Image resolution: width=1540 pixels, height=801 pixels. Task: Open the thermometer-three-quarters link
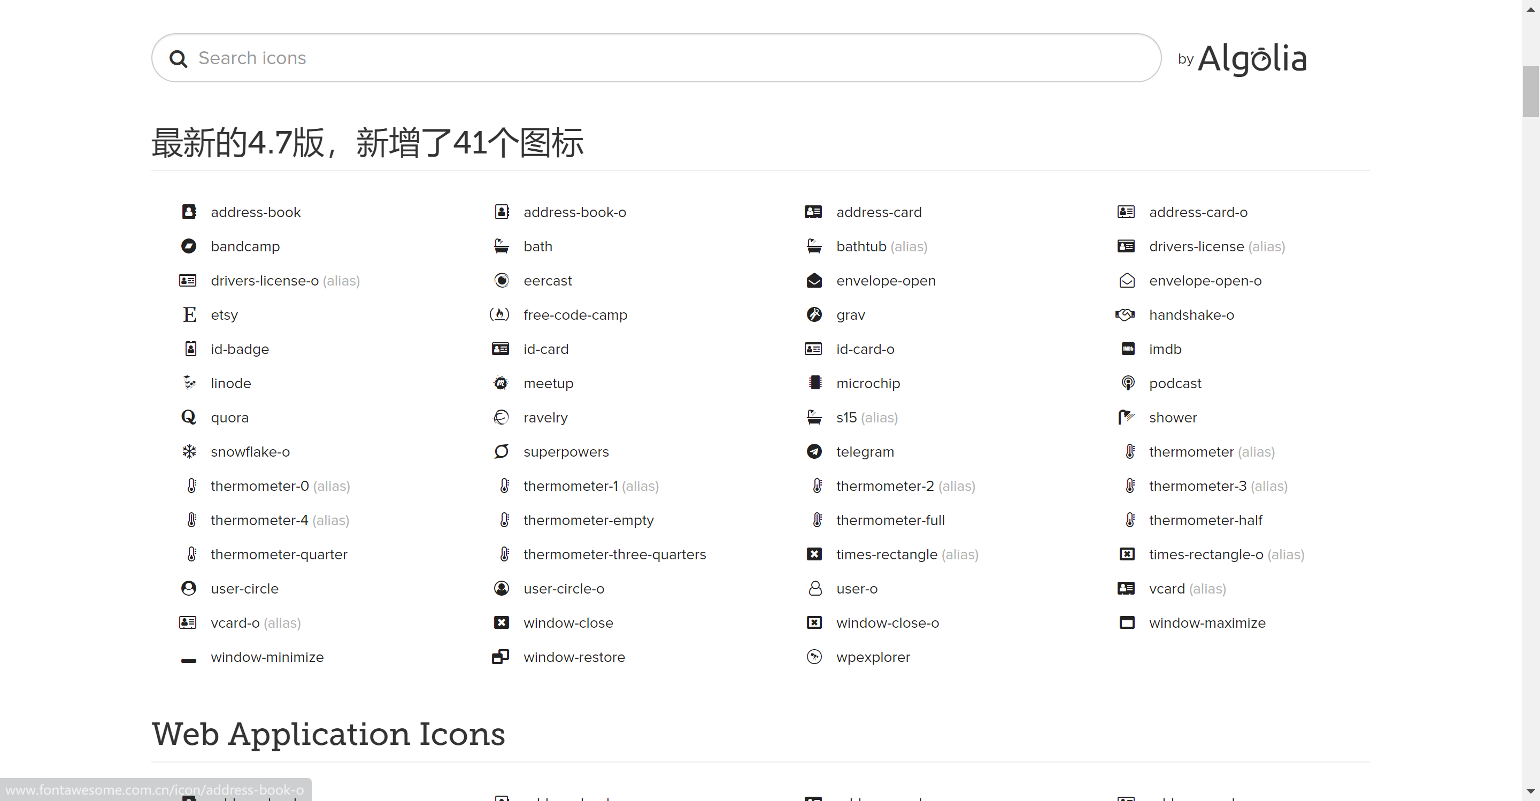coord(614,554)
